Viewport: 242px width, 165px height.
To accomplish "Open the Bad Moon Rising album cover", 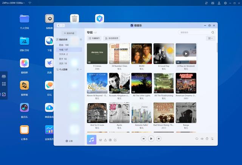I will pyautogui.click(x=164, y=113).
